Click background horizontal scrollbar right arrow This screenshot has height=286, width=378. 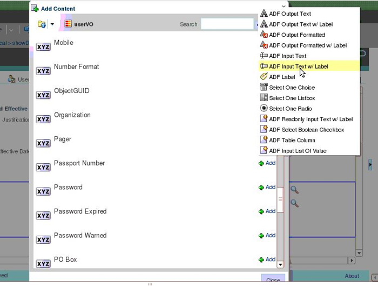352,261
